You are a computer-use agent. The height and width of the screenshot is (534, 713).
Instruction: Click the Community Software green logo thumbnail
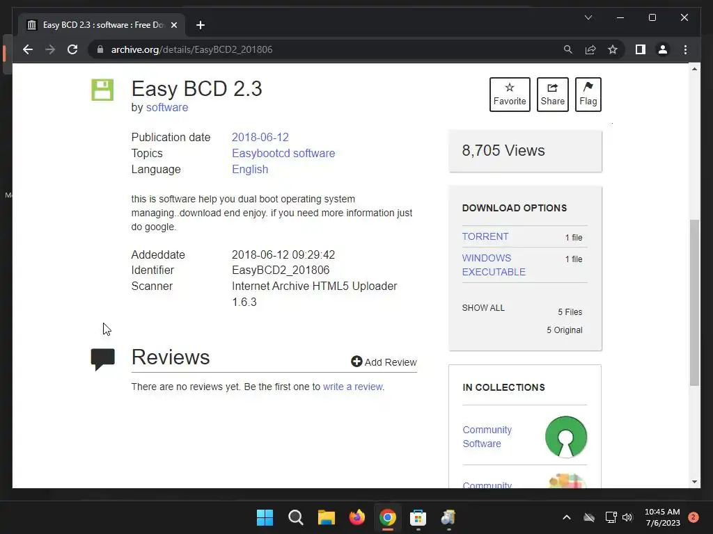coord(565,437)
